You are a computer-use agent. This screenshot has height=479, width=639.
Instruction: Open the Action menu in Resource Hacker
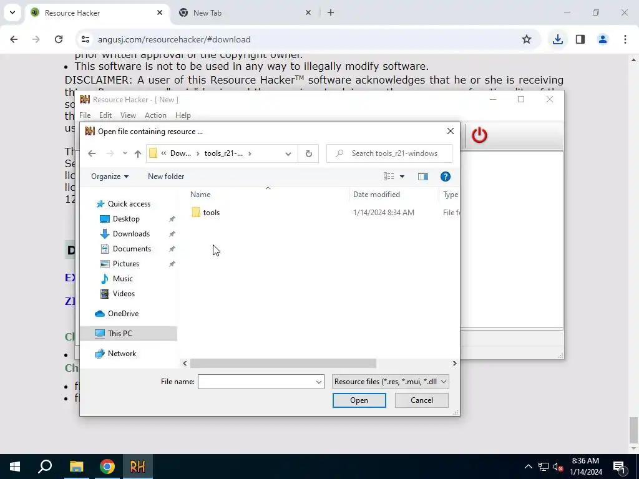point(155,115)
